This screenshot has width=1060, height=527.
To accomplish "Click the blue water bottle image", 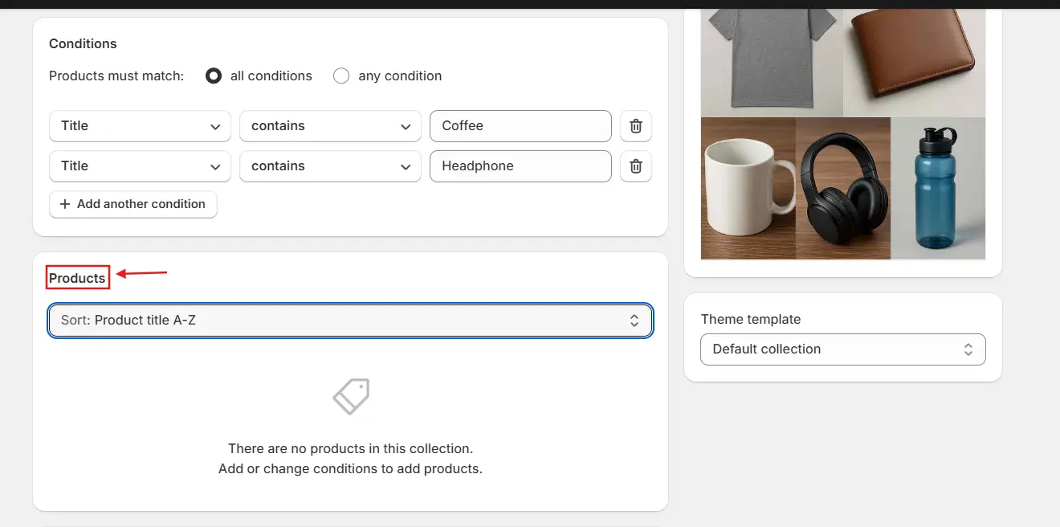I will 938,189.
